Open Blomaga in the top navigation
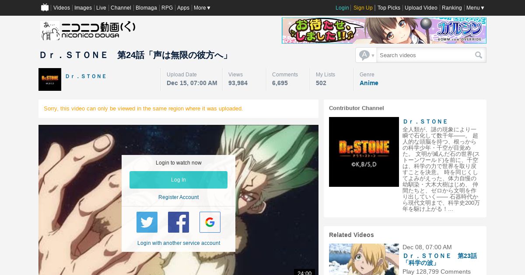This screenshot has width=525, height=275. (x=146, y=8)
